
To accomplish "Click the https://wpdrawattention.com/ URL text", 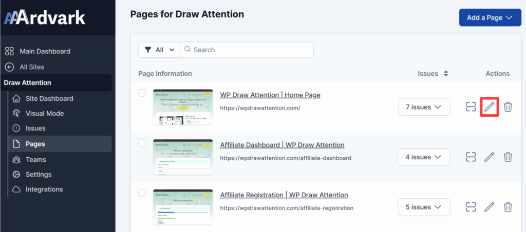I will point(260,108).
